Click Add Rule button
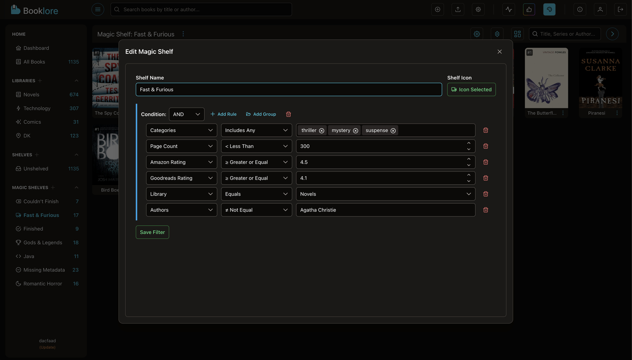The width and height of the screenshot is (632, 360). coord(223,114)
